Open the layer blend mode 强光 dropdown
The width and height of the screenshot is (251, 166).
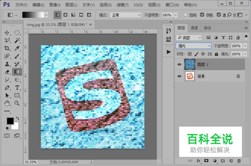tap(194, 46)
